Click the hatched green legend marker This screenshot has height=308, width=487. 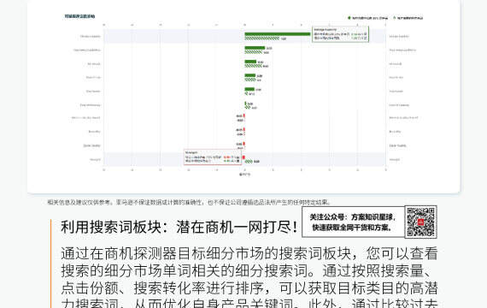[395, 18]
